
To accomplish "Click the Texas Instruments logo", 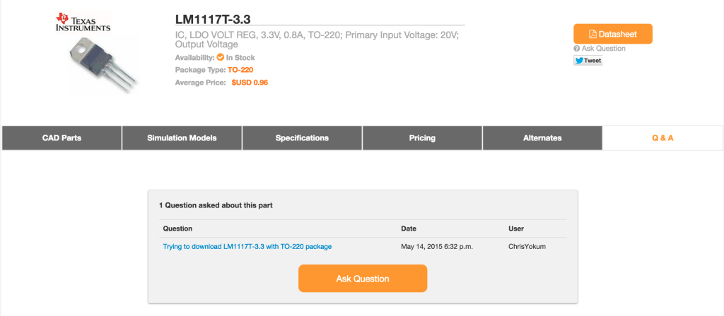I will click(83, 23).
